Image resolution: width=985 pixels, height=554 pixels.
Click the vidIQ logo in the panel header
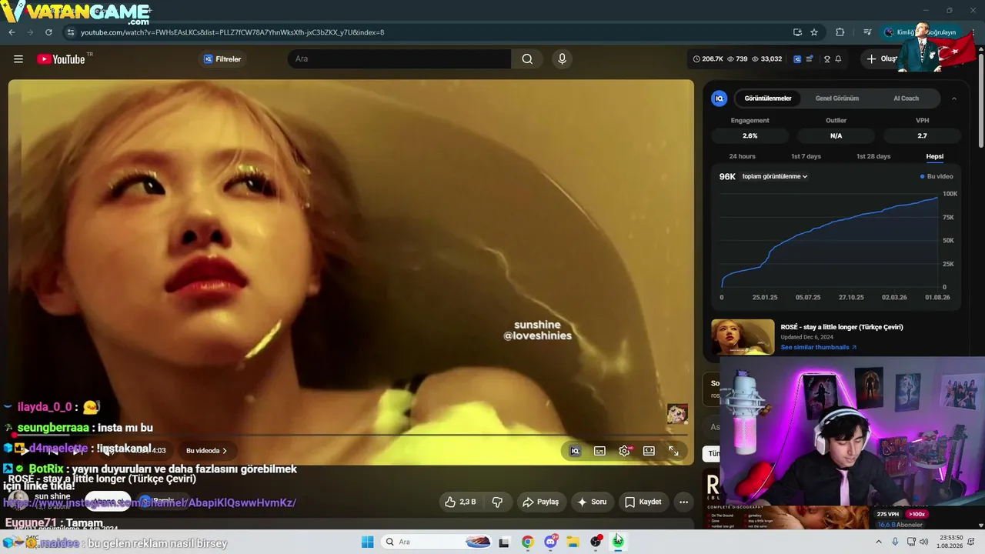click(719, 98)
